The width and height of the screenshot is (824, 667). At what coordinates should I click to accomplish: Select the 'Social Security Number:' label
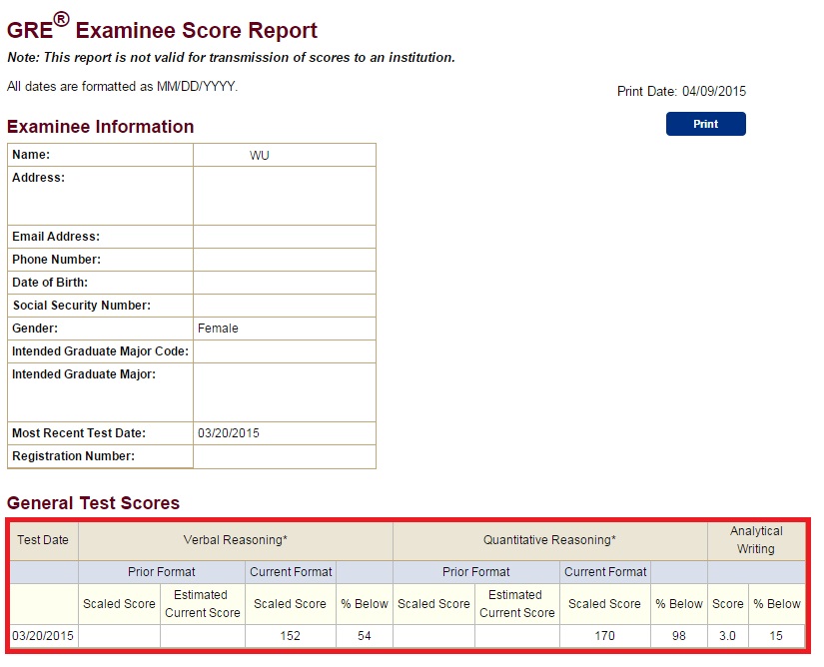coord(82,306)
